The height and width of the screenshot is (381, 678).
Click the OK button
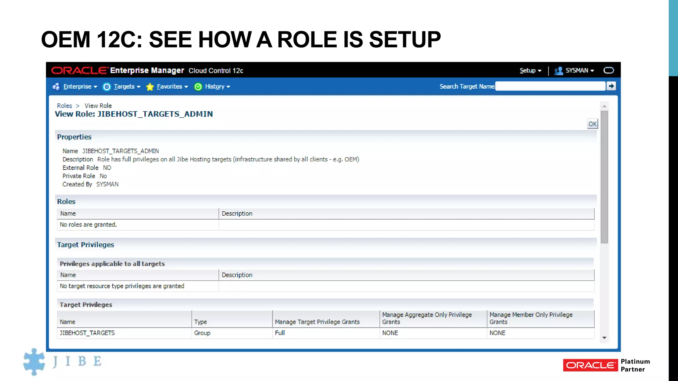(592, 124)
